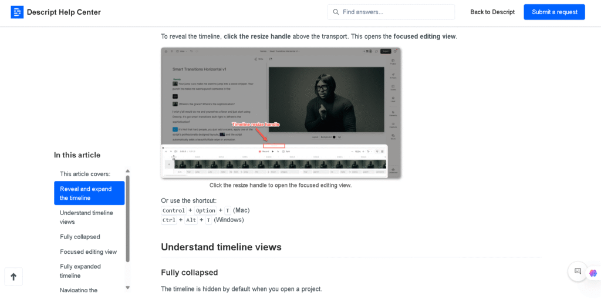The image size is (601, 302).
Task: Click the '(Mac)' label text
Action: (241, 210)
